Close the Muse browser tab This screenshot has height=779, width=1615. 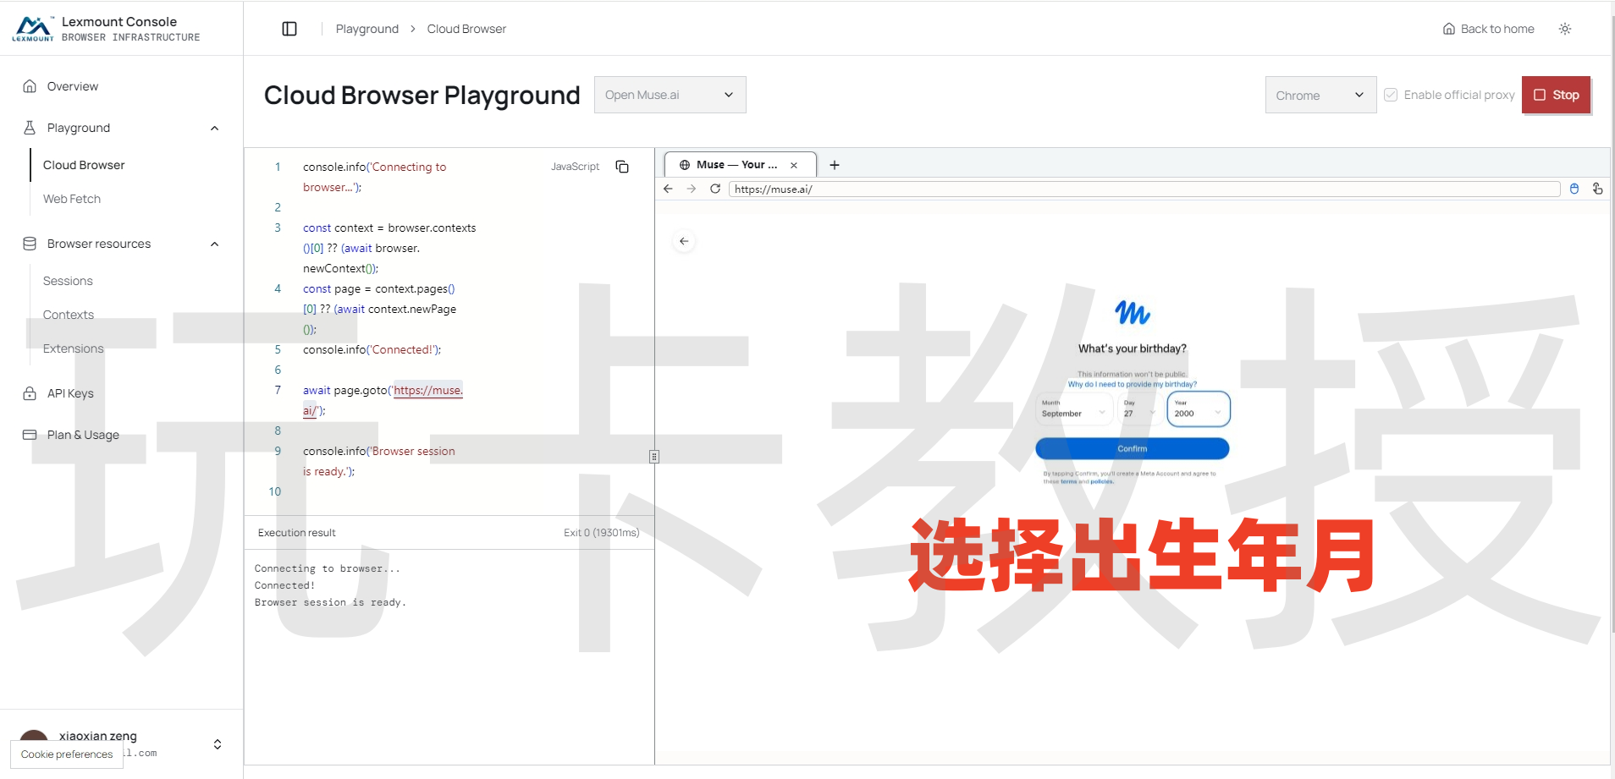[x=794, y=165]
